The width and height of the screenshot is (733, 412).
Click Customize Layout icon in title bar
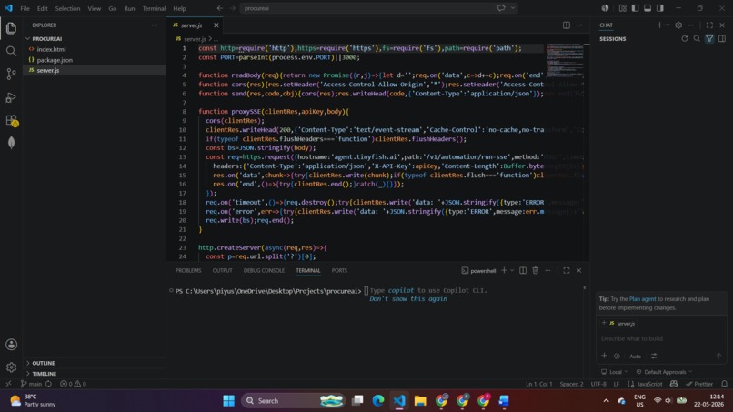coord(623,8)
